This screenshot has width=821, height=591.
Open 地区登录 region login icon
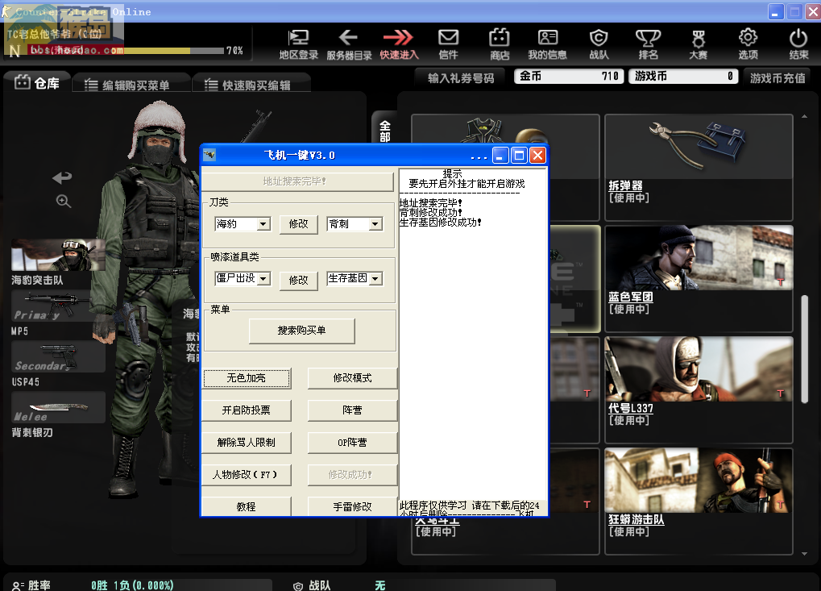coord(298,44)
